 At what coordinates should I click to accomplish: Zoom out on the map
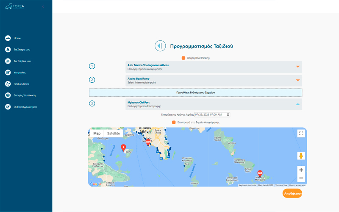(301, 178)
